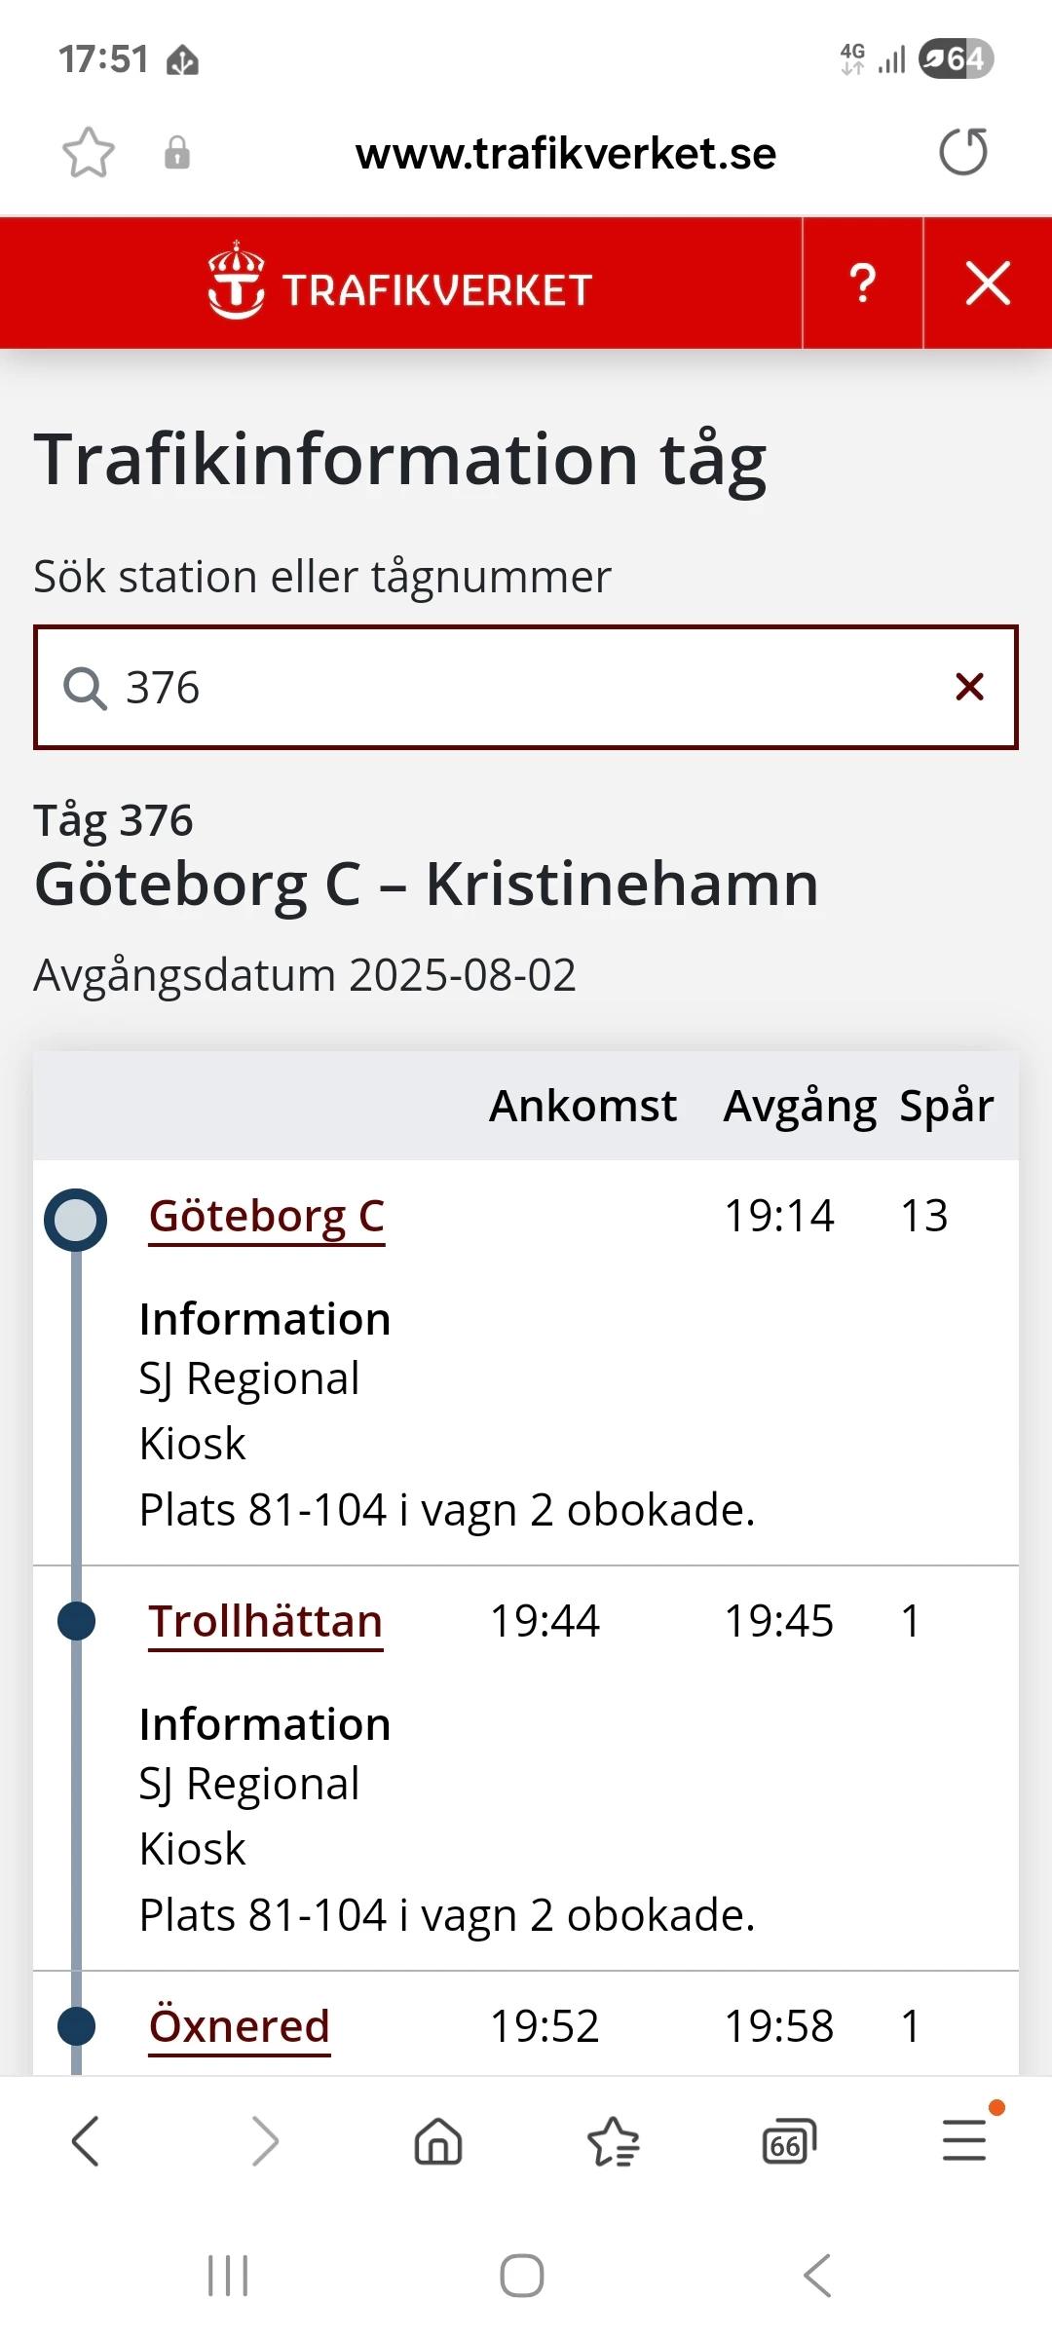Tap the www.trafikverket.se address bar
This screenshot has width=1052, height=2338.
[x=565, y=153]
